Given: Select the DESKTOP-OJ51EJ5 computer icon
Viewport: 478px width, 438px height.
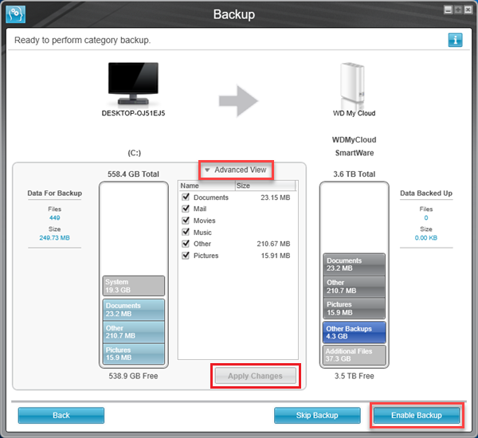Looking at the screenshot, I should pyautogui.click(x=133, y=83).
